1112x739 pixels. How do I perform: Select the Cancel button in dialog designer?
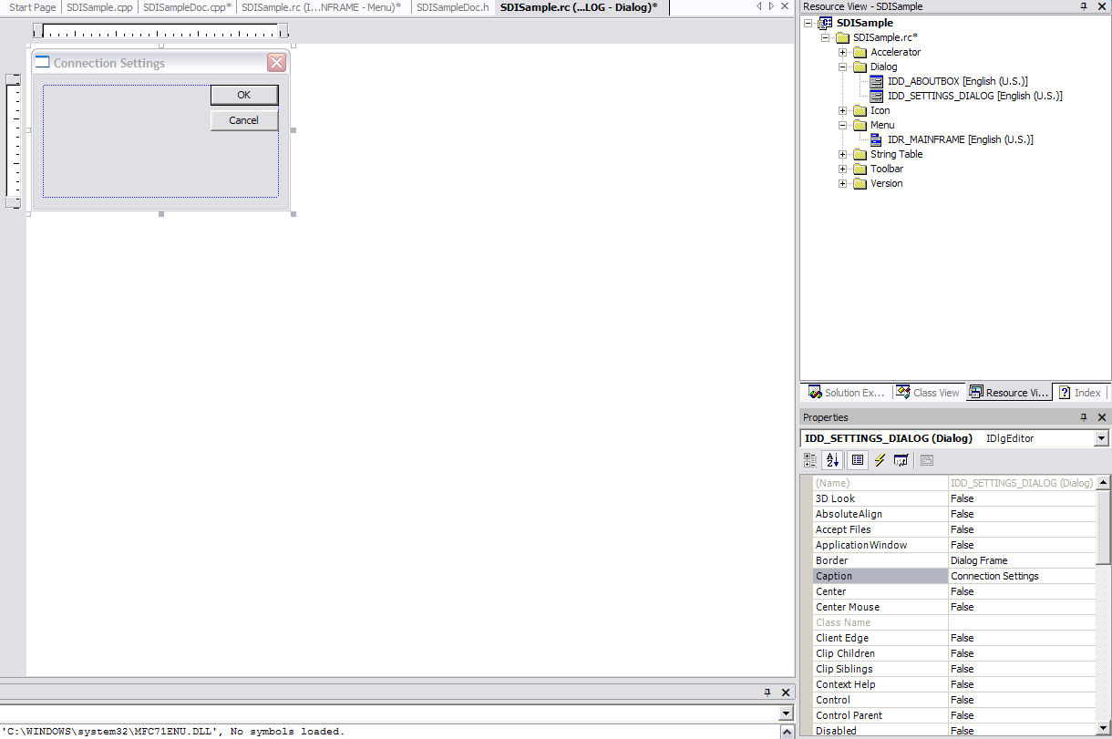click(243, 120)
